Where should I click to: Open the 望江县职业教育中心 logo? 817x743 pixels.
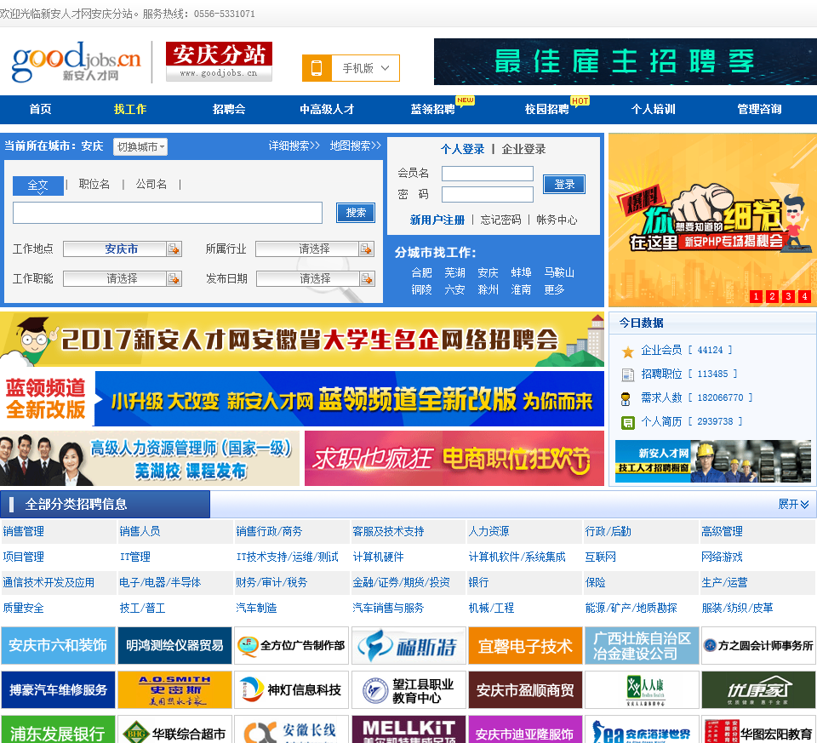[x=408, y=690]
